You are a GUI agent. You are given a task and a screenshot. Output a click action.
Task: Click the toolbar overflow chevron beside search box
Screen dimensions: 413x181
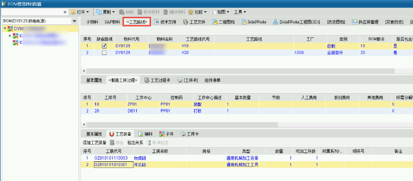click(65, 12)
